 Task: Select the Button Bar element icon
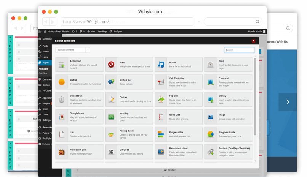point(111,82)
